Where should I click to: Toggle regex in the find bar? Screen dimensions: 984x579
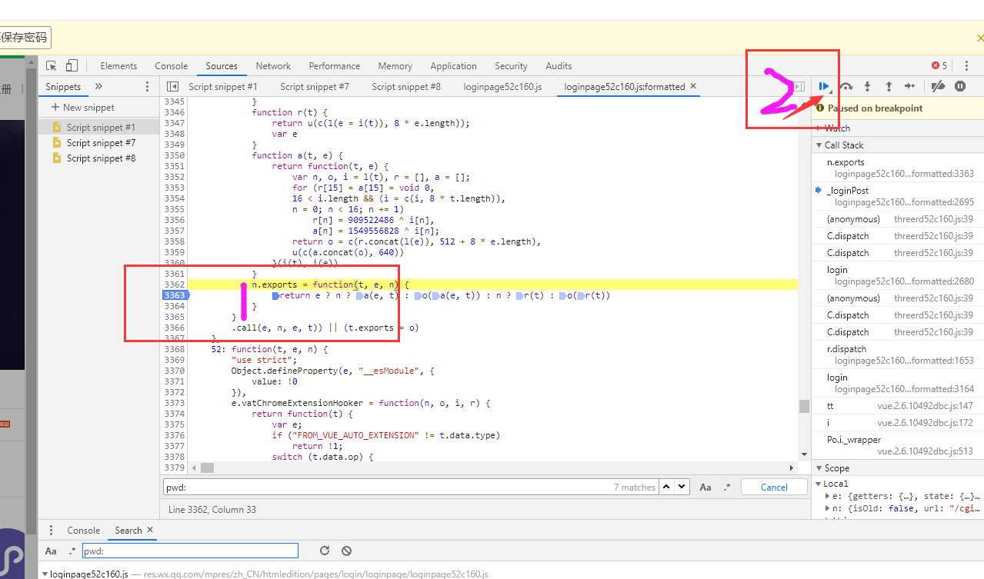(727, 487)
